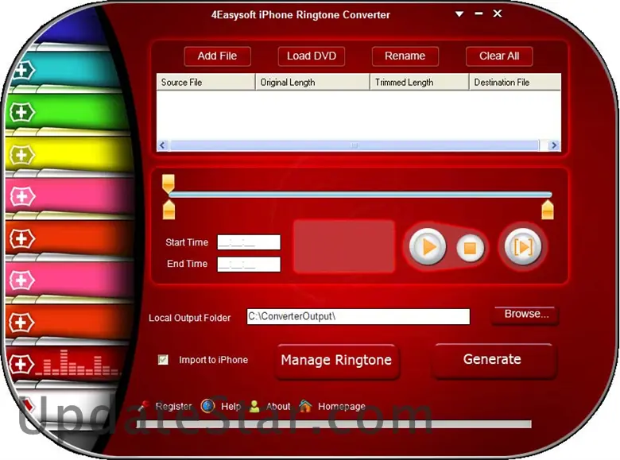Click on the blue timeline track
The image size is (620, 460).
point(360,195)
